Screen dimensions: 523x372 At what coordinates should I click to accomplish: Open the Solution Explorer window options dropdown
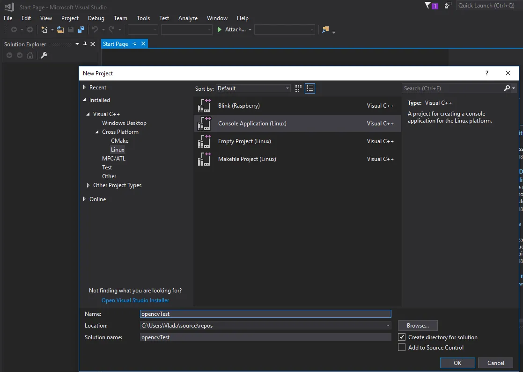point(77,44)
